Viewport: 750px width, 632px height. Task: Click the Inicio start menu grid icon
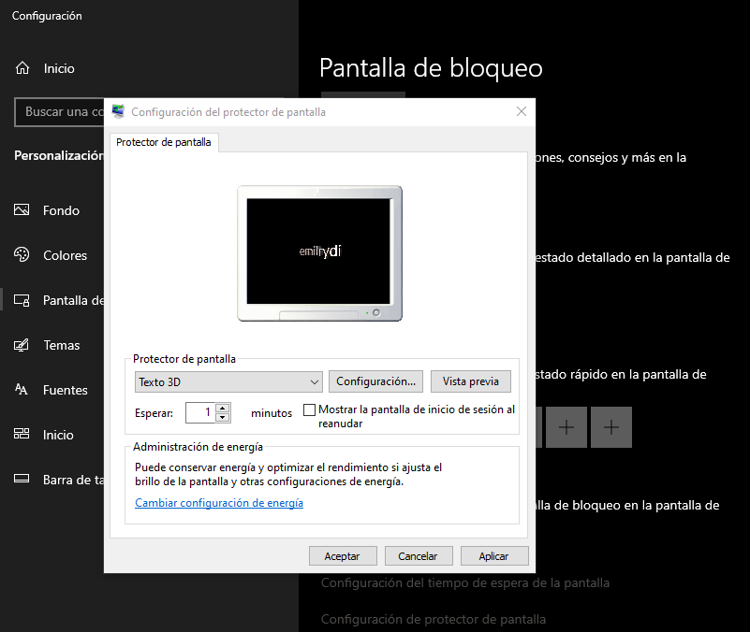(22, 435)
